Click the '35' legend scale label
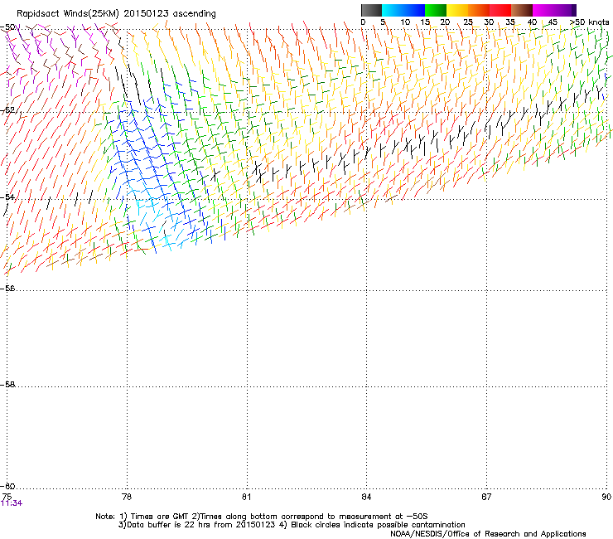 point(510,22)
